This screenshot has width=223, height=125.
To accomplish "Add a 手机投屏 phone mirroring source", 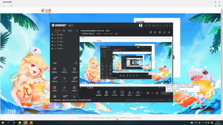I will 114,93.
